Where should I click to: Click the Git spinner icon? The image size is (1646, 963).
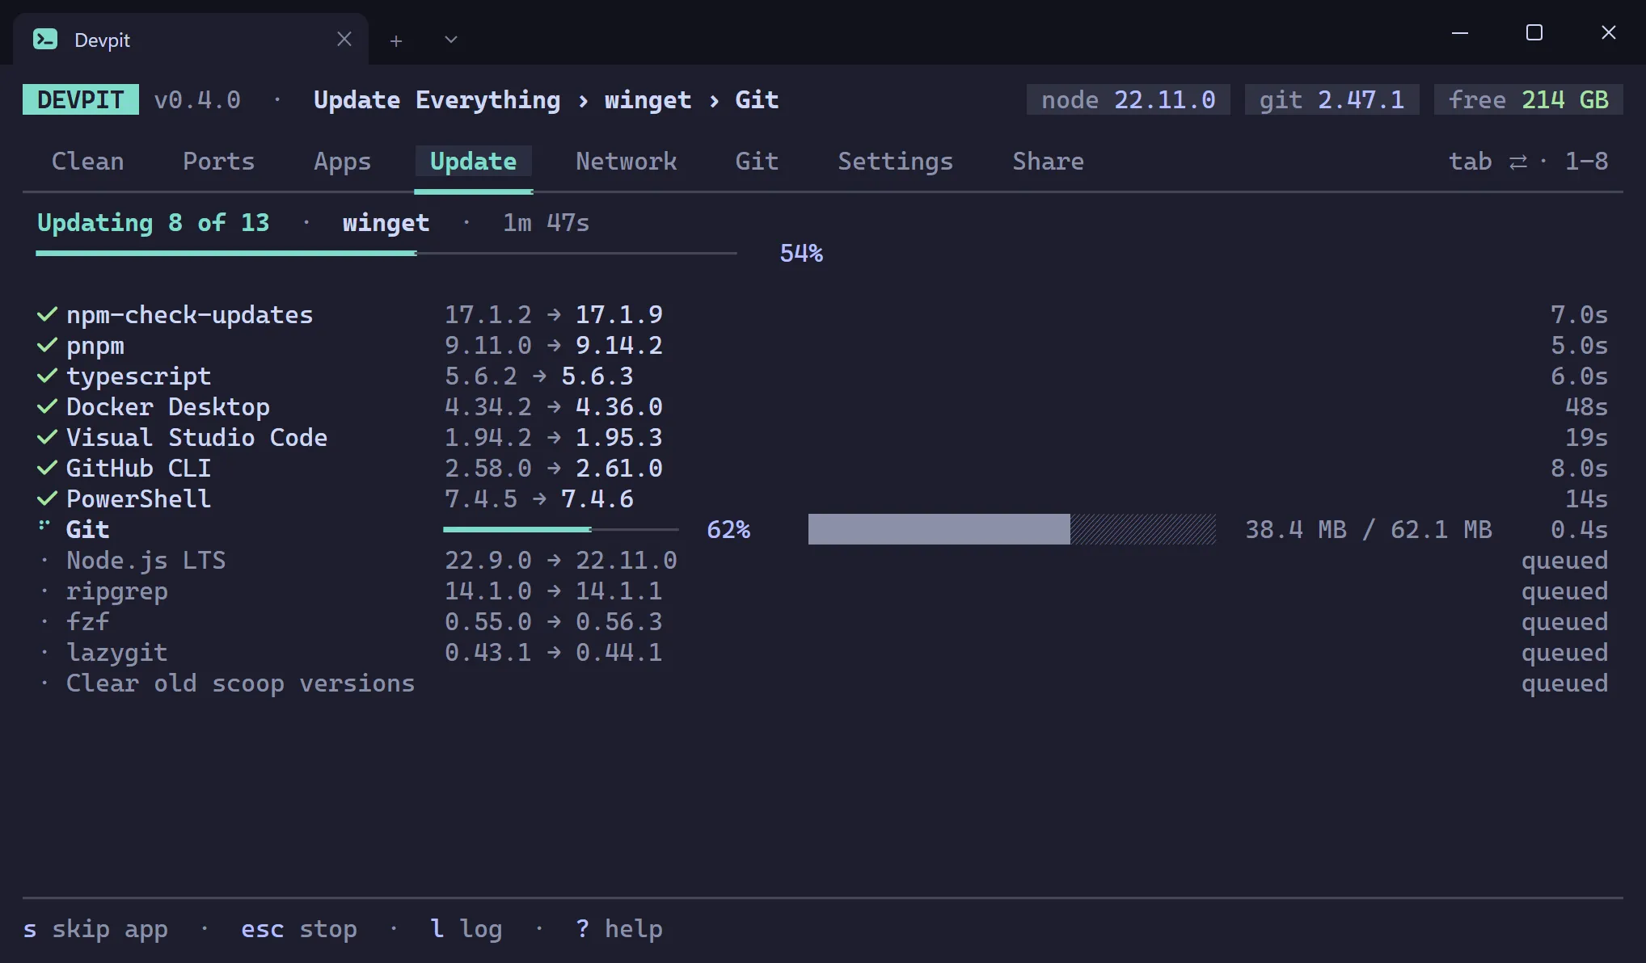[x=44, y=526]
